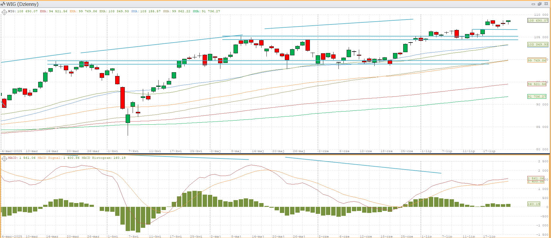
Task: Click the pan navigation control in the MACD panel
Action: [x=4, y=158]
